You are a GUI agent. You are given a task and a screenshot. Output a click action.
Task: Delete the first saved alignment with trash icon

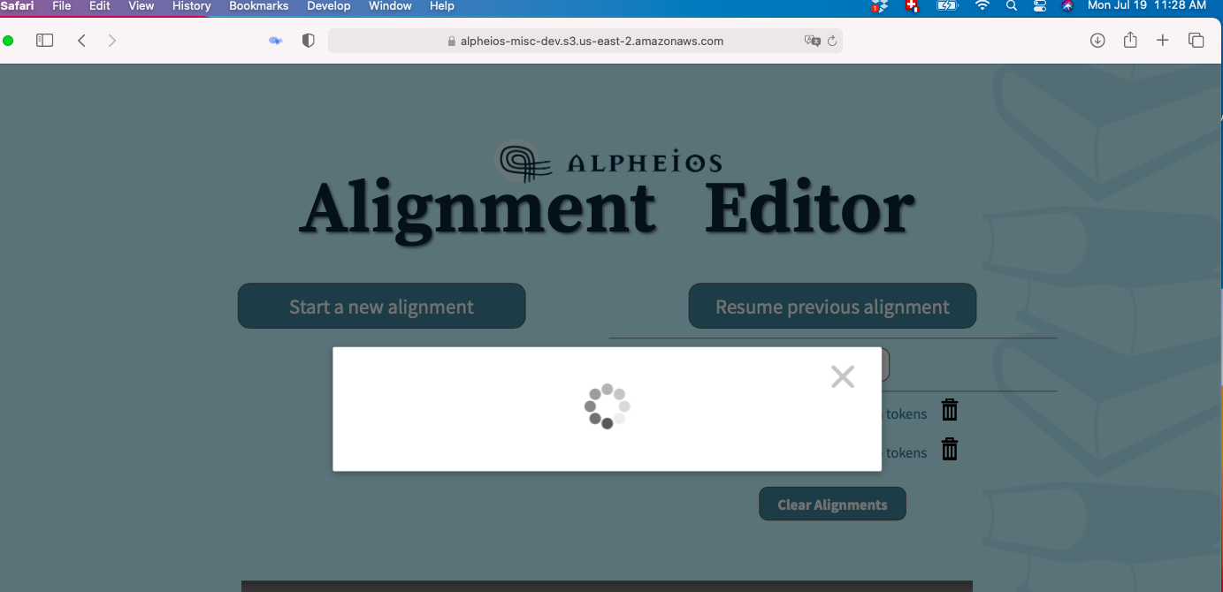point(949,409)
